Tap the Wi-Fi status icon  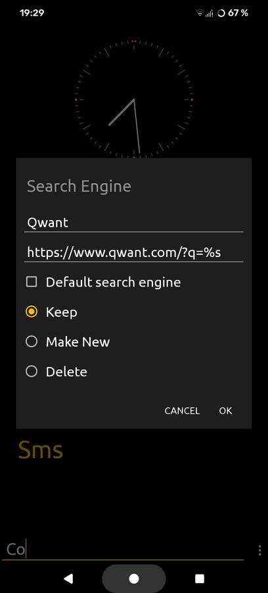[200, 13]
